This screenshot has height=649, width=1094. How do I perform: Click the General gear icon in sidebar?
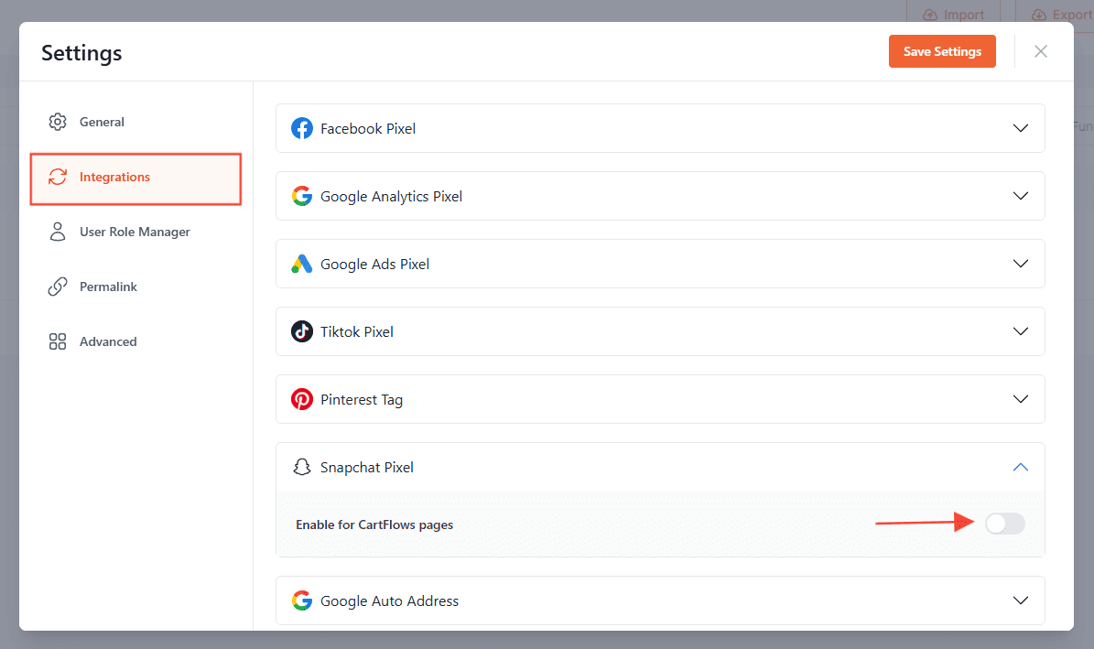pos(58,122)
